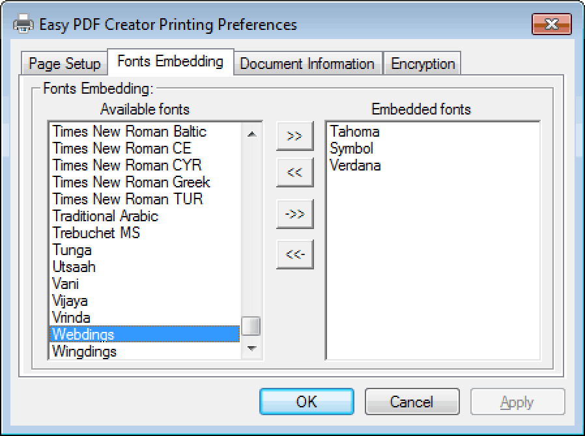Remove selected font with << button
This screenshot has width=585, height=436.
(x=294, y=172)
